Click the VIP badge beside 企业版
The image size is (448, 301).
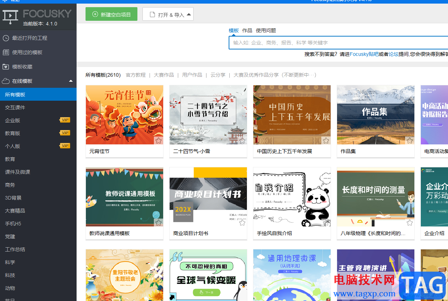(65, 120)
